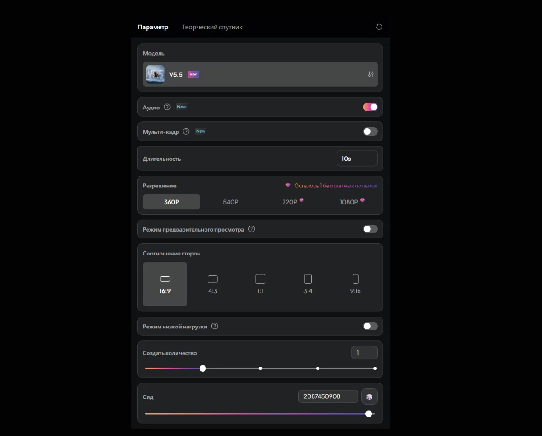The width and height of the screenshot is (542, 436).
Task: Click help icon for Режим предварительного просмотра
Action: click(x=251, y=229)
